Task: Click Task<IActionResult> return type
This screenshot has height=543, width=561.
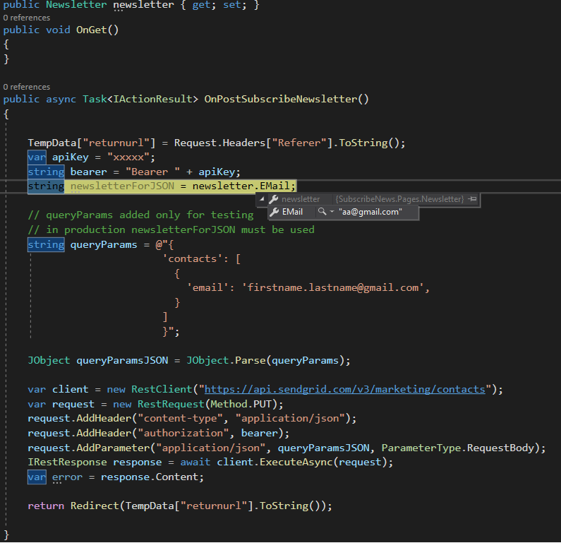Action: click(x=140, y=99)
